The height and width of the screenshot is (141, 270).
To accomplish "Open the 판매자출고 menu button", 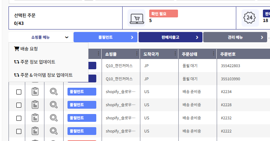I will (170, 37).
